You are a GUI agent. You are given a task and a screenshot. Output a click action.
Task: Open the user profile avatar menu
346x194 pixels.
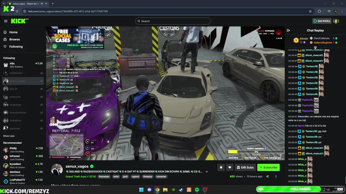336,21
